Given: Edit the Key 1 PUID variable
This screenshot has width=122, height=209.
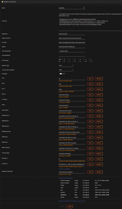Looking at the screenshot, I should tap(90, 79).
